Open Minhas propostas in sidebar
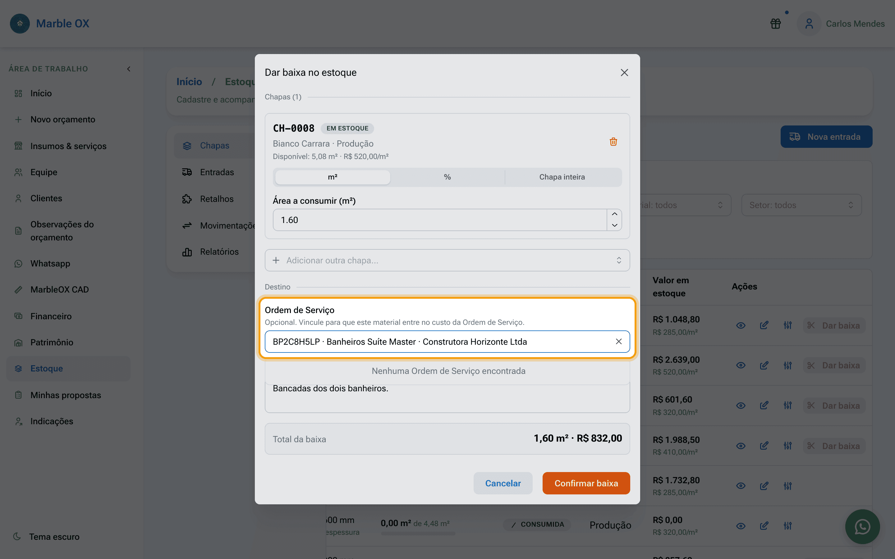This screenshot has width=895, height=559. (68, 395)
